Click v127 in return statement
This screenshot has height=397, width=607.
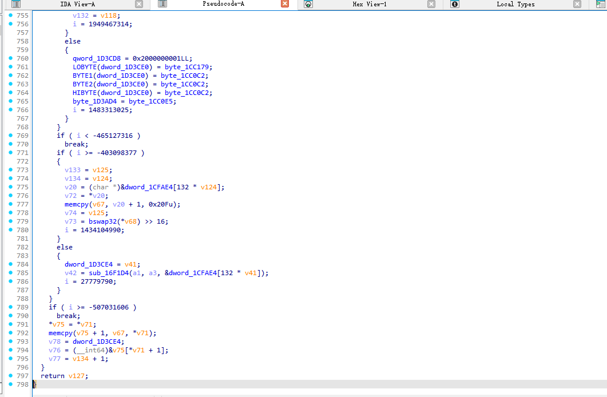[x=76, y=376]
